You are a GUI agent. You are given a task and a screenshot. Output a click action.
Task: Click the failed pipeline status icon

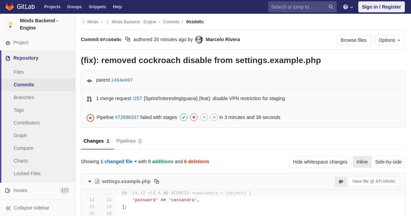[90, 118]
